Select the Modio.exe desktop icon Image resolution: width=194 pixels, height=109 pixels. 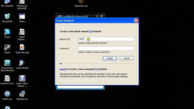point(7,94)
